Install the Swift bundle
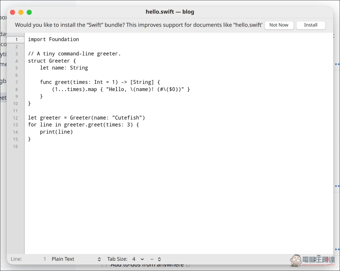The width and height of the screenshot is (340, 271). pos(311,25)
